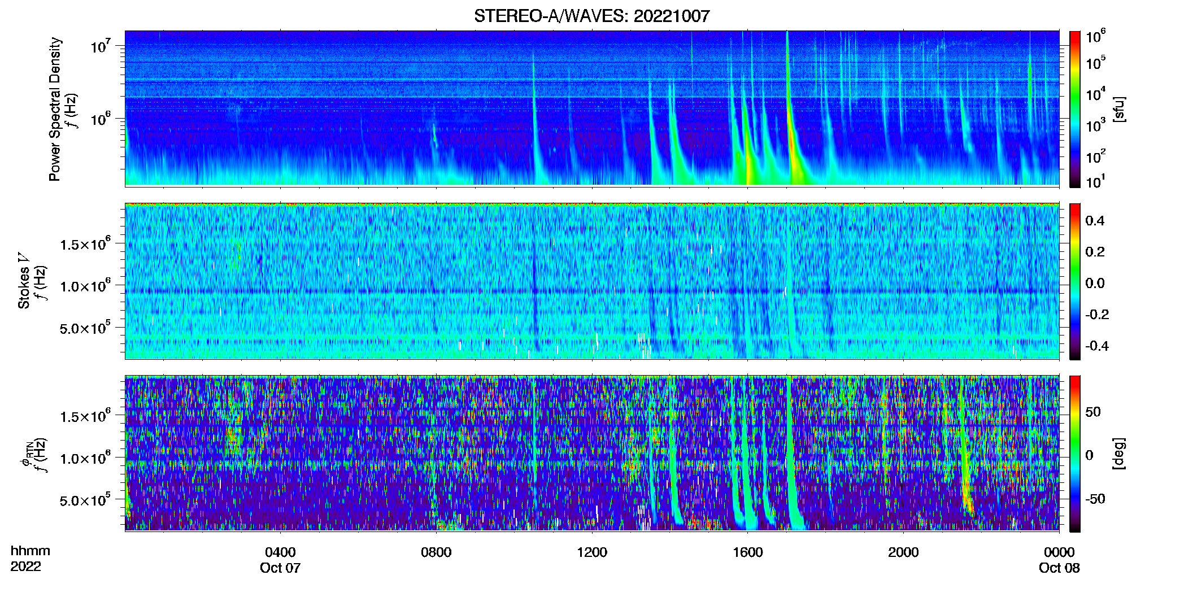
Task: Click the 2000 time axis tick label
Action: tap(903, 552)
